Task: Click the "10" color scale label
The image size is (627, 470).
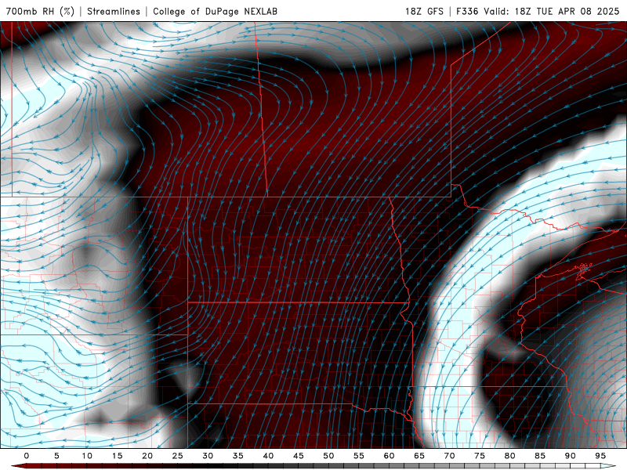Action: click(x=87, y=456)
